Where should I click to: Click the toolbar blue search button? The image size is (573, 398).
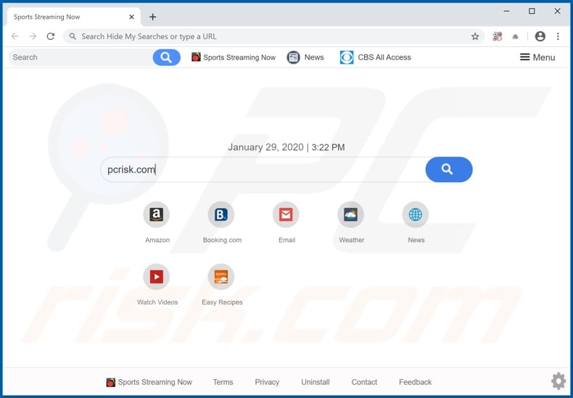coord(167,57)
